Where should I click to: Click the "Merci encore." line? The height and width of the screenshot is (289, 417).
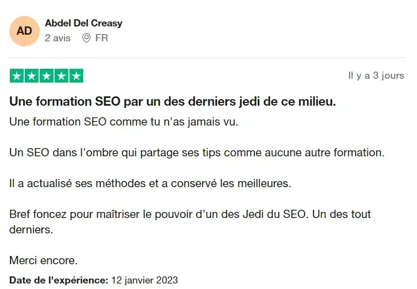pyautogui.click(x=44, y=260)
